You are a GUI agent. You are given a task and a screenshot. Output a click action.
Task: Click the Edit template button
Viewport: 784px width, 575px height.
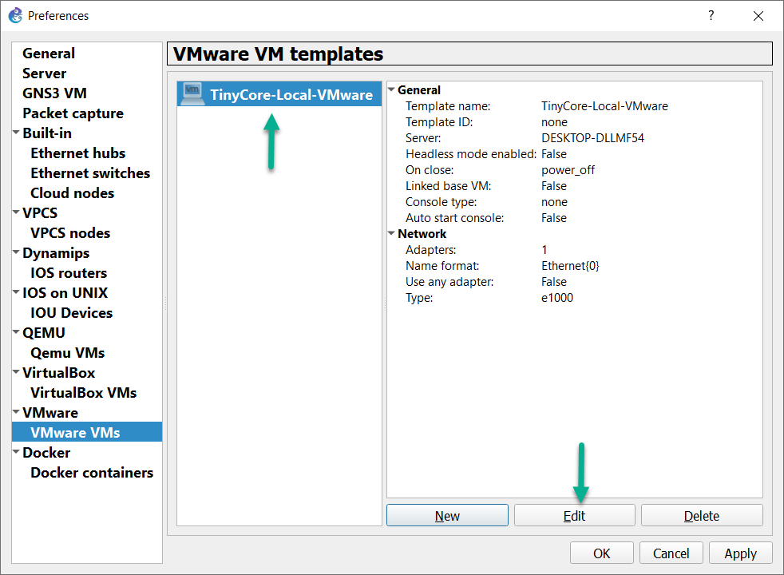(x=575, y=515)
